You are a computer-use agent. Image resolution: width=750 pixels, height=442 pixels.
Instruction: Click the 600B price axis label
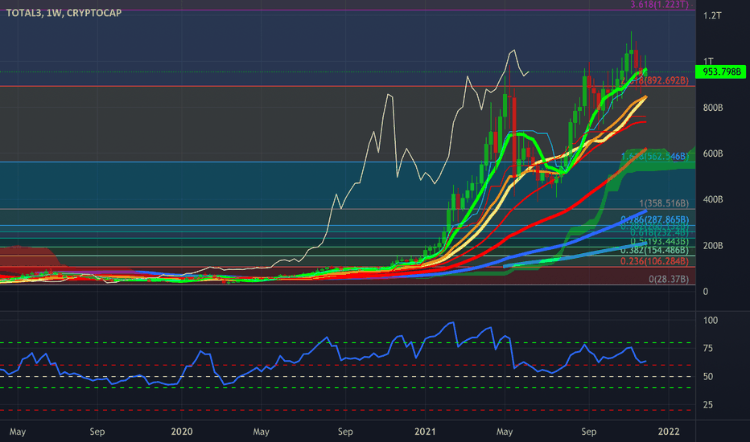[x=713, y=153]
